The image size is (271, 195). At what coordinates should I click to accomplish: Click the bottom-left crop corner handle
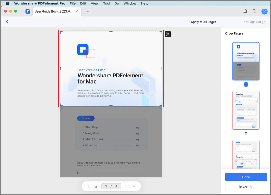tap(61, 105)
